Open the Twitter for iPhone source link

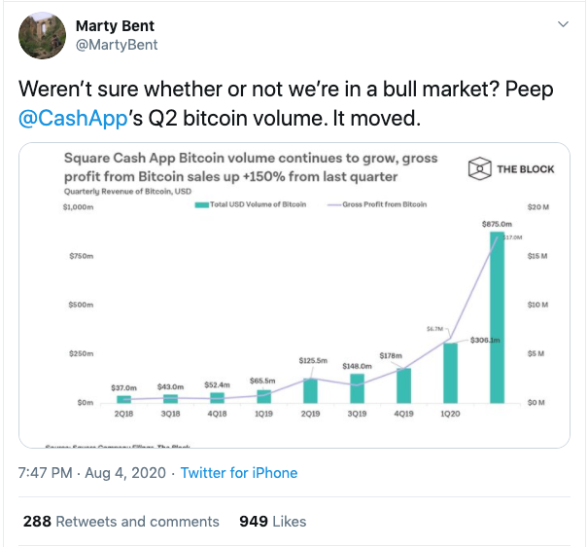(x=239, y=473)
